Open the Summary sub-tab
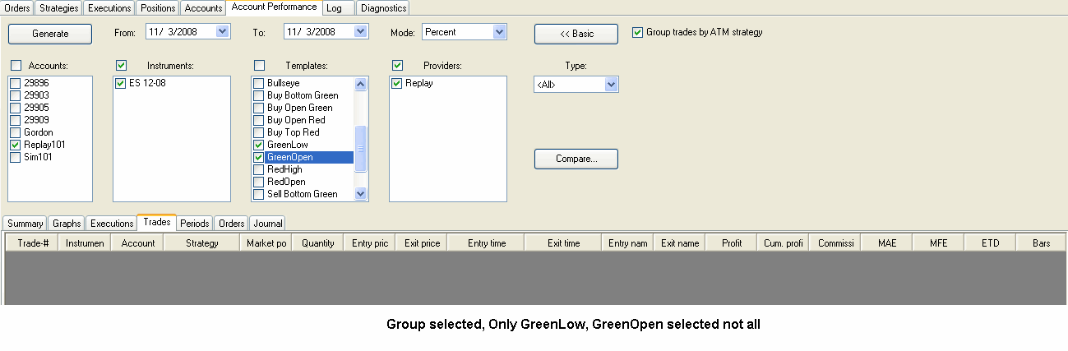 25,224
